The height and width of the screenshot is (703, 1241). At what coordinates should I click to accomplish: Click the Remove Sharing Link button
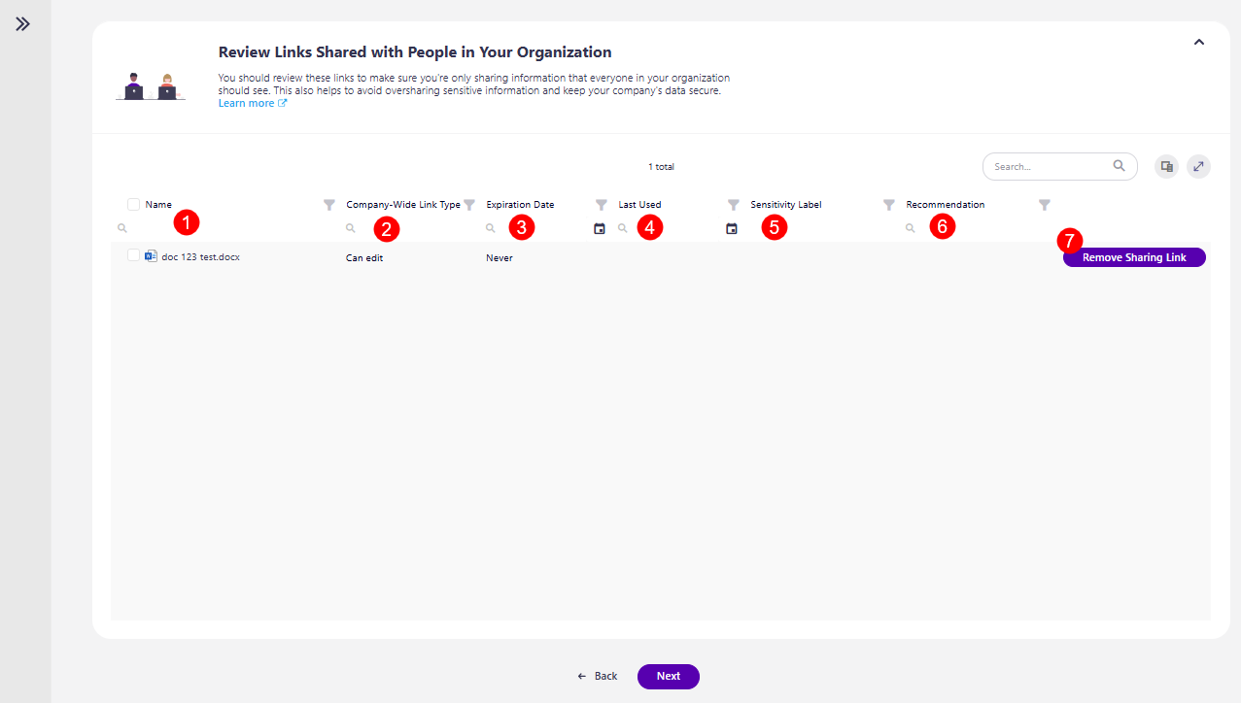[1133, 257]
